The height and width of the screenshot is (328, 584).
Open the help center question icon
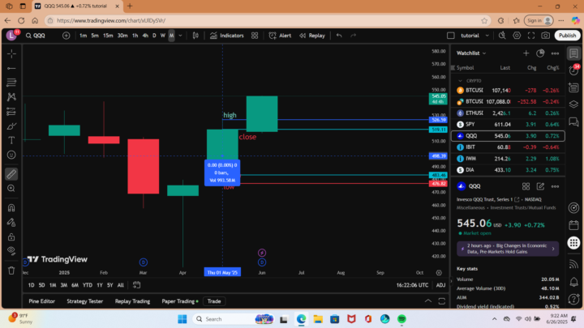point(574,299)
